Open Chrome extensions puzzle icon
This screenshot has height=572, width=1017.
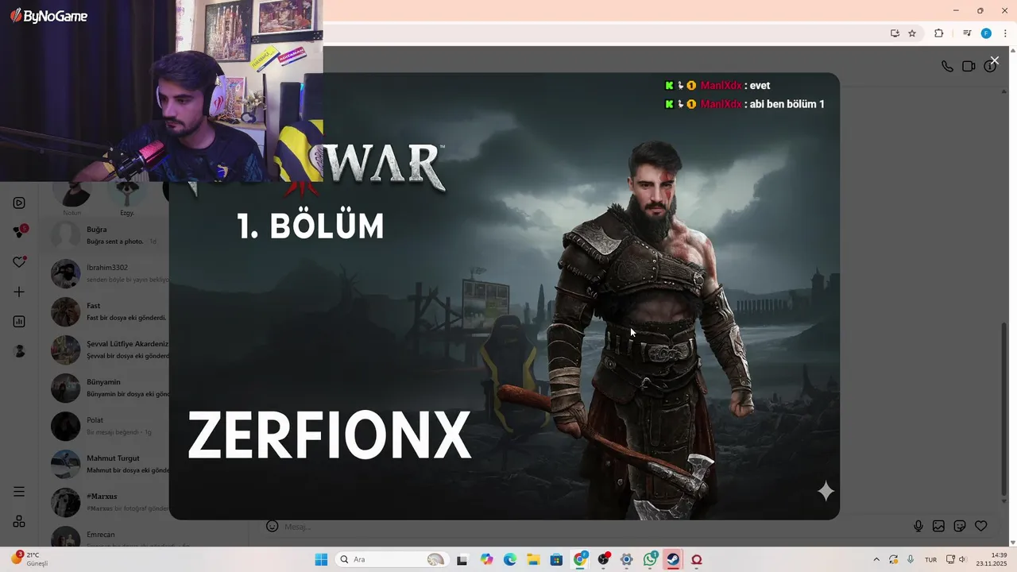(x=938, y=33)
